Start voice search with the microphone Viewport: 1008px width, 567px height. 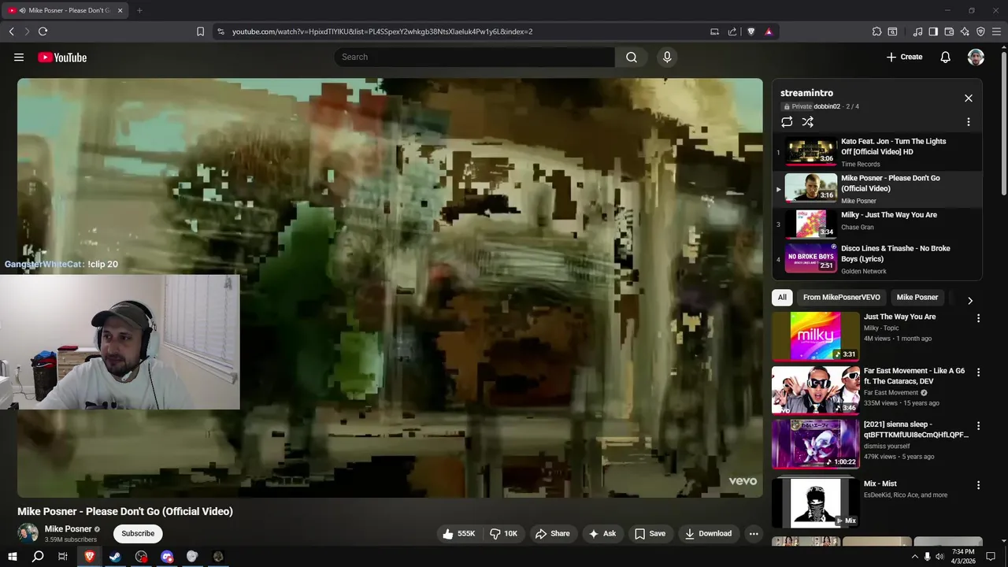click(667, 57)
